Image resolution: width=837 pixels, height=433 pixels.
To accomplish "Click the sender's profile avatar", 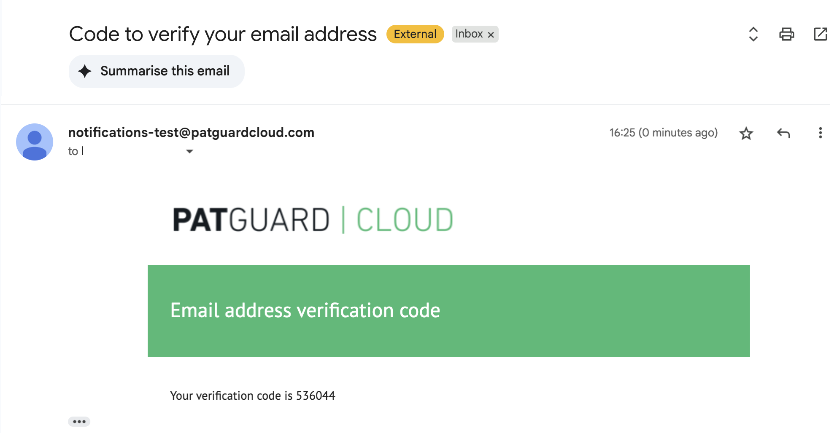I will click(x=35, y=142).
